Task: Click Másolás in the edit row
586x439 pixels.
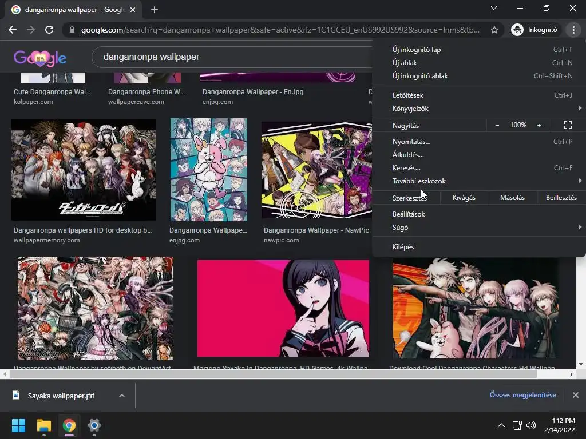Action: point(512,198)
